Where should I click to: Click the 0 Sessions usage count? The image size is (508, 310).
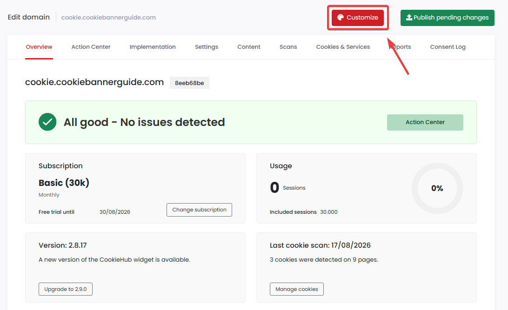click(x=287, y=187)
